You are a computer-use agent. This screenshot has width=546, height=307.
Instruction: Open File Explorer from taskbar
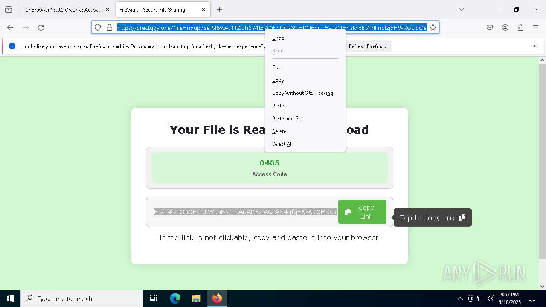pos(196,298)
